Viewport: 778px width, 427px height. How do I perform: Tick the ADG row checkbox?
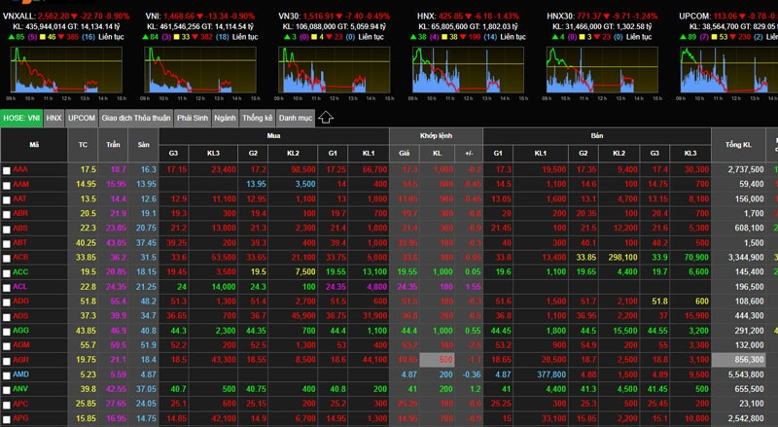click(x=7, y=302)
